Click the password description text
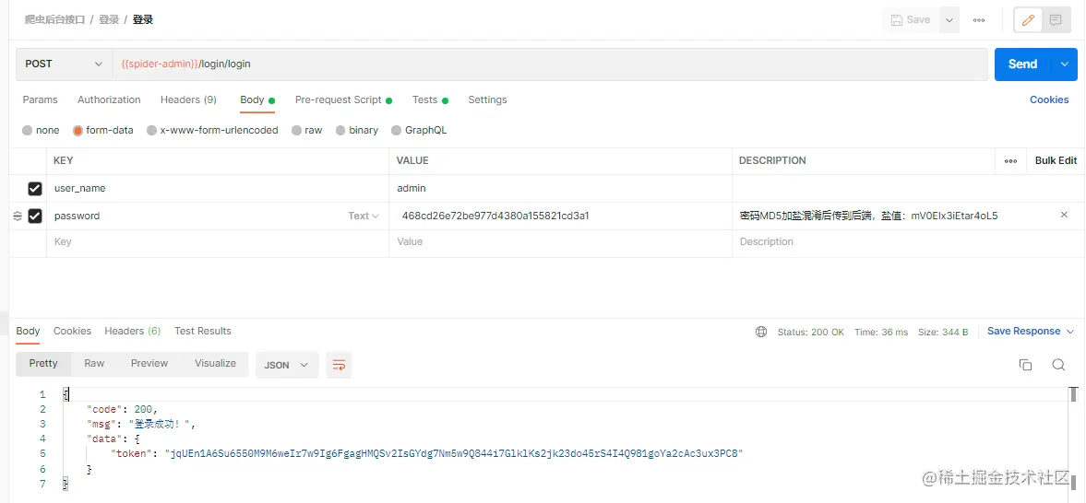Viewport: 1086px width, 503px height. (868, 216)
